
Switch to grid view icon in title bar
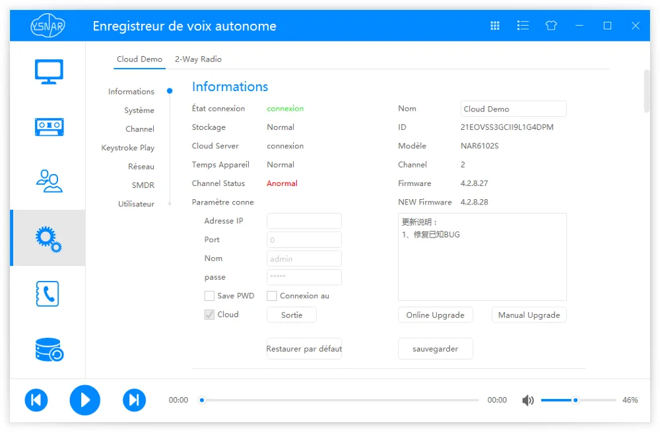click(x=495, y=26)
